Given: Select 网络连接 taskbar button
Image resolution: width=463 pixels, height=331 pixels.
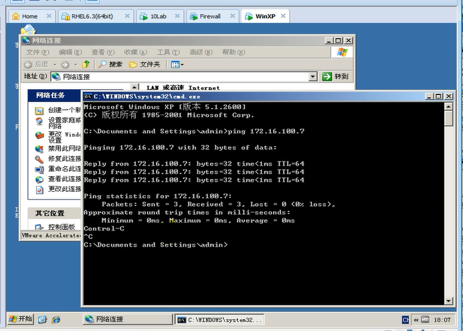Looking at the screenshot, I should pos(128,319).
